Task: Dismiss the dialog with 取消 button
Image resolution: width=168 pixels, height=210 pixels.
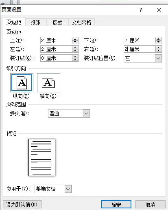Action: coord(151,204)
